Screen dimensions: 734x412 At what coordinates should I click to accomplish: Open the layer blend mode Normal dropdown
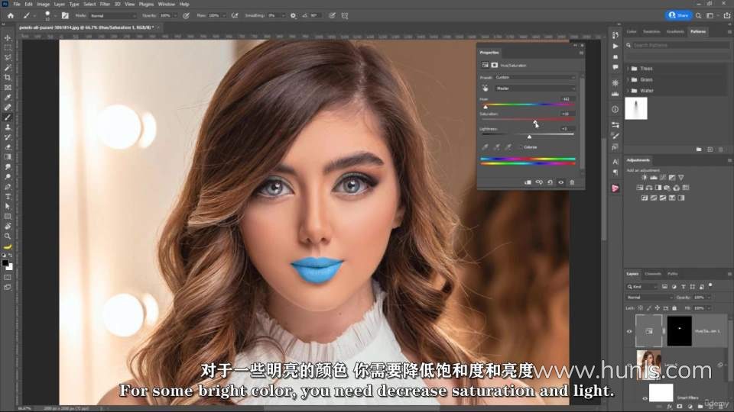[x=649, y=297]
